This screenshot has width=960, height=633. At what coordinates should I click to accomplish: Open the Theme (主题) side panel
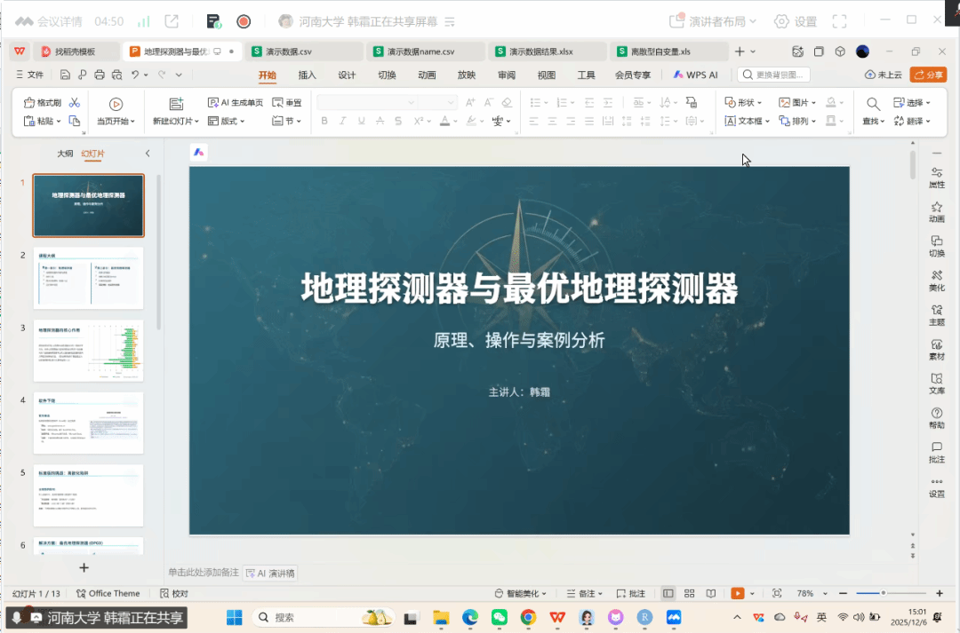(x=936, y=315)
